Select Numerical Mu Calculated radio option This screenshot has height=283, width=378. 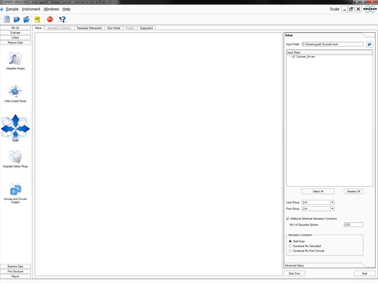coord(290,246)
